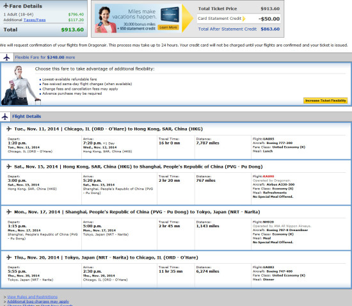Click the Flight Details heading
Viewport: 352px width, 306px height.
(x=27, y=117)
